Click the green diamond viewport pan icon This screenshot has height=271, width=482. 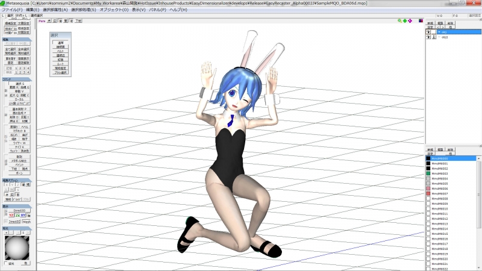point(405,21)
